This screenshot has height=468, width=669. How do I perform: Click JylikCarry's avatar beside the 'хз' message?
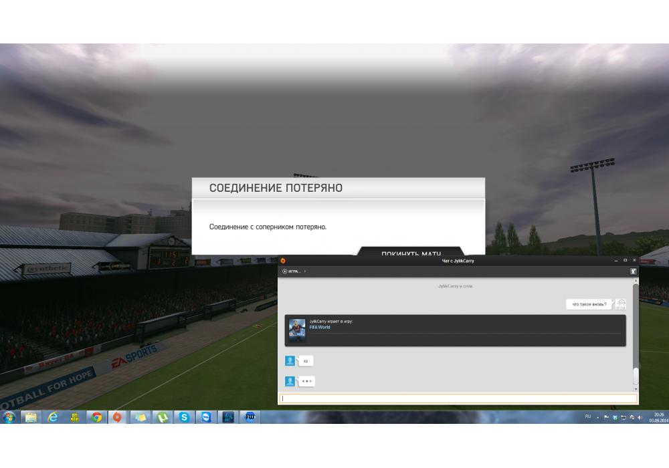point(290,361)
